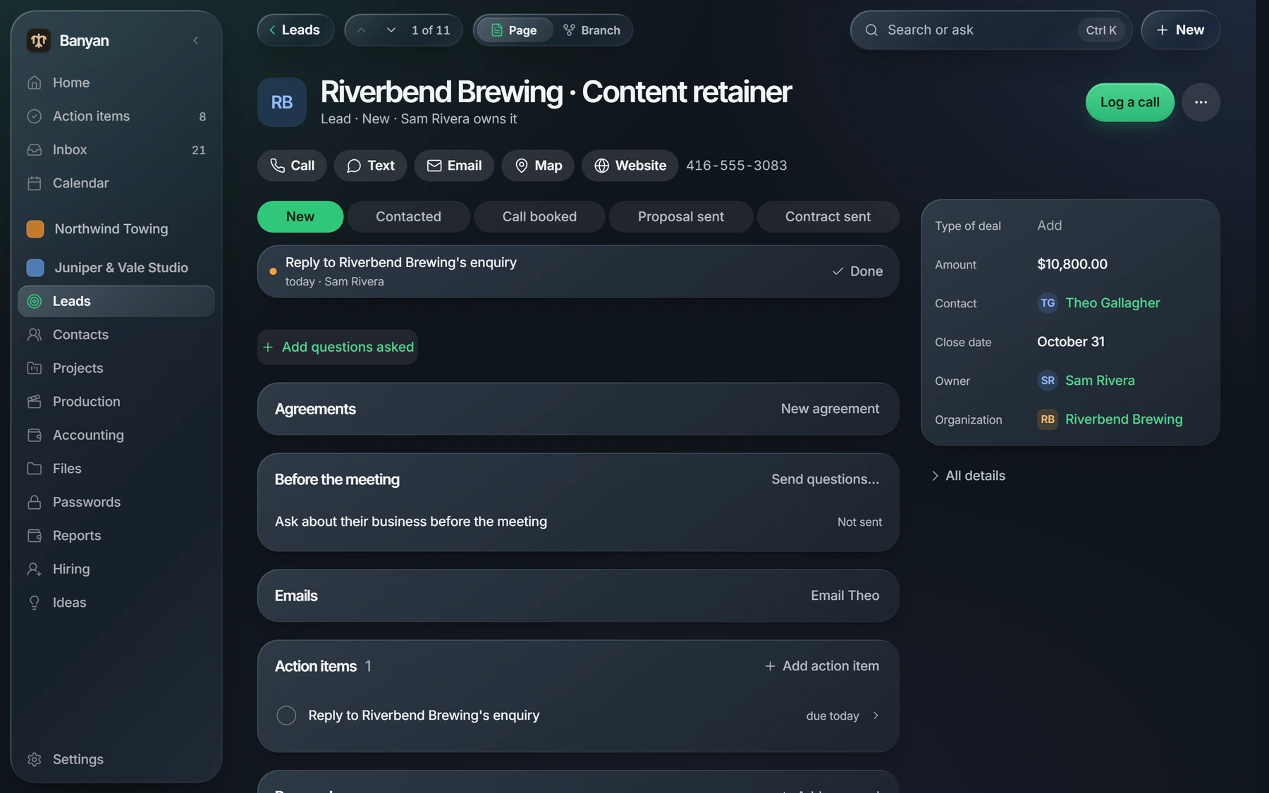The image size is (1269, 793).
Task: Set stage to Proposal sent
Action: pyautogui.click(x=681, y=217)
